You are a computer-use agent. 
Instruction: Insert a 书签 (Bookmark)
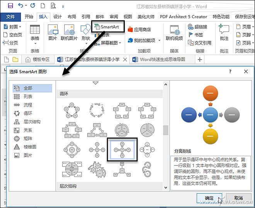[195, 35]
